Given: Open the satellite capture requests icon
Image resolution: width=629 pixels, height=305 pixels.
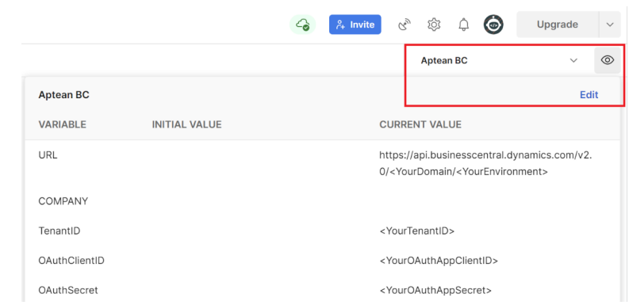Looking at the screenshot, I should 405,25.
